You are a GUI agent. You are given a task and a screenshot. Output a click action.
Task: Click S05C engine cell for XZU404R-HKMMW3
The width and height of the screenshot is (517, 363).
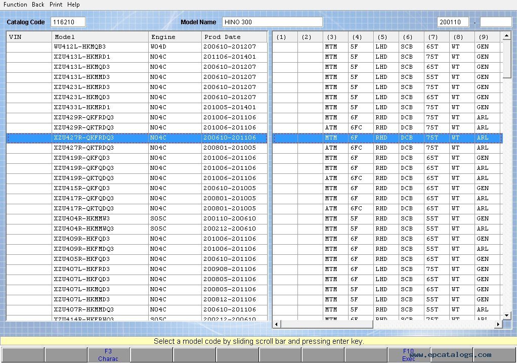175,219
